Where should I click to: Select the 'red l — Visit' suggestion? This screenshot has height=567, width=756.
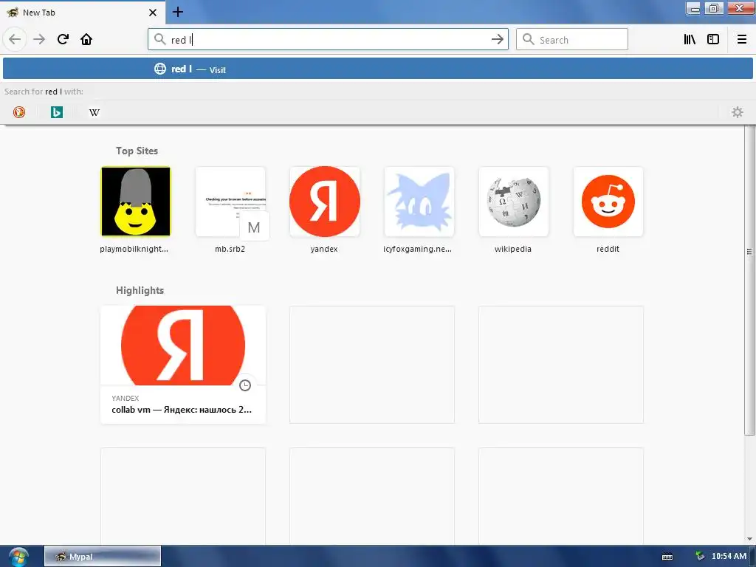[377, 69]
